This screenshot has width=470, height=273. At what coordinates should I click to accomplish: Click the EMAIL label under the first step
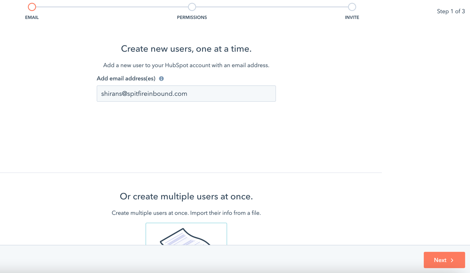coord(32,17)
